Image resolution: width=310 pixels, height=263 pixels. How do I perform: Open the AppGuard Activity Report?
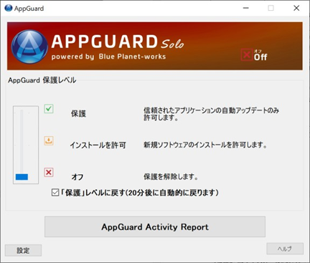pos(155,226)
